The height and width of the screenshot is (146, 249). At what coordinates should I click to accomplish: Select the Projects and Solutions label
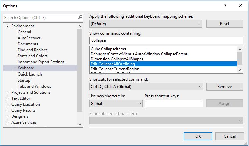point(31,92)
